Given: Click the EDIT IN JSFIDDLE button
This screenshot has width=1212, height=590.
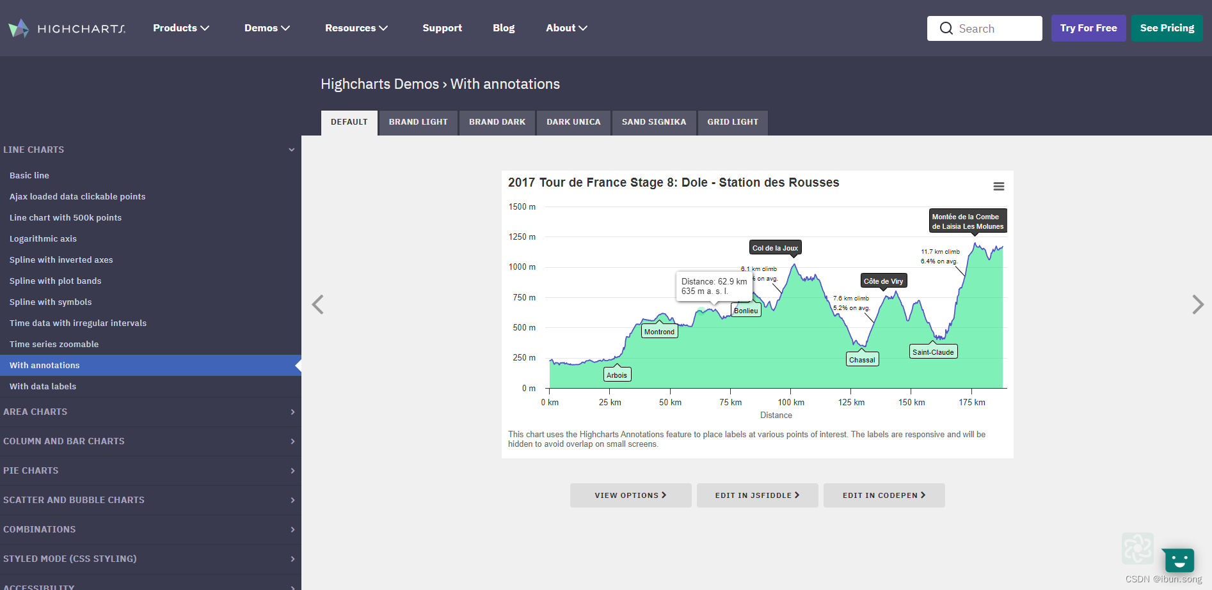Looking at the screenshot, I should [757, 495].
